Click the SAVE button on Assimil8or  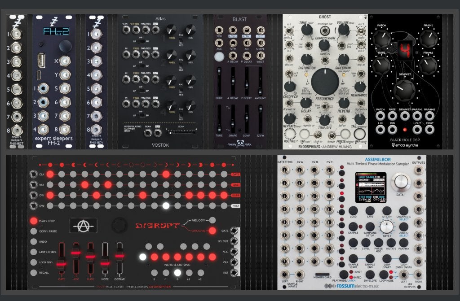(370, 210)
